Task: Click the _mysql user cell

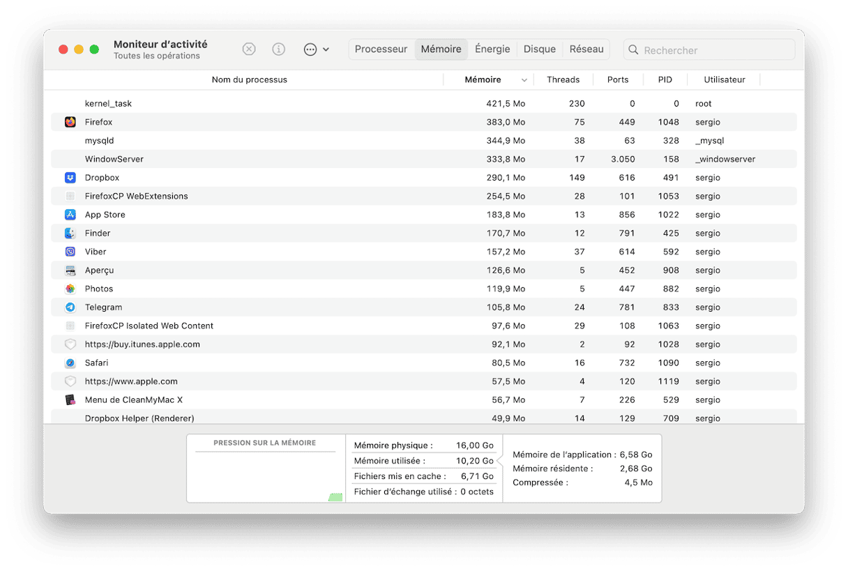Action: pos(710,141)
